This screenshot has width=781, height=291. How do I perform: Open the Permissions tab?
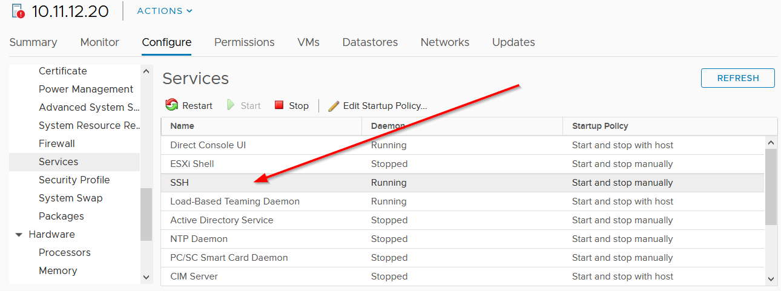[x=244, y=42]
